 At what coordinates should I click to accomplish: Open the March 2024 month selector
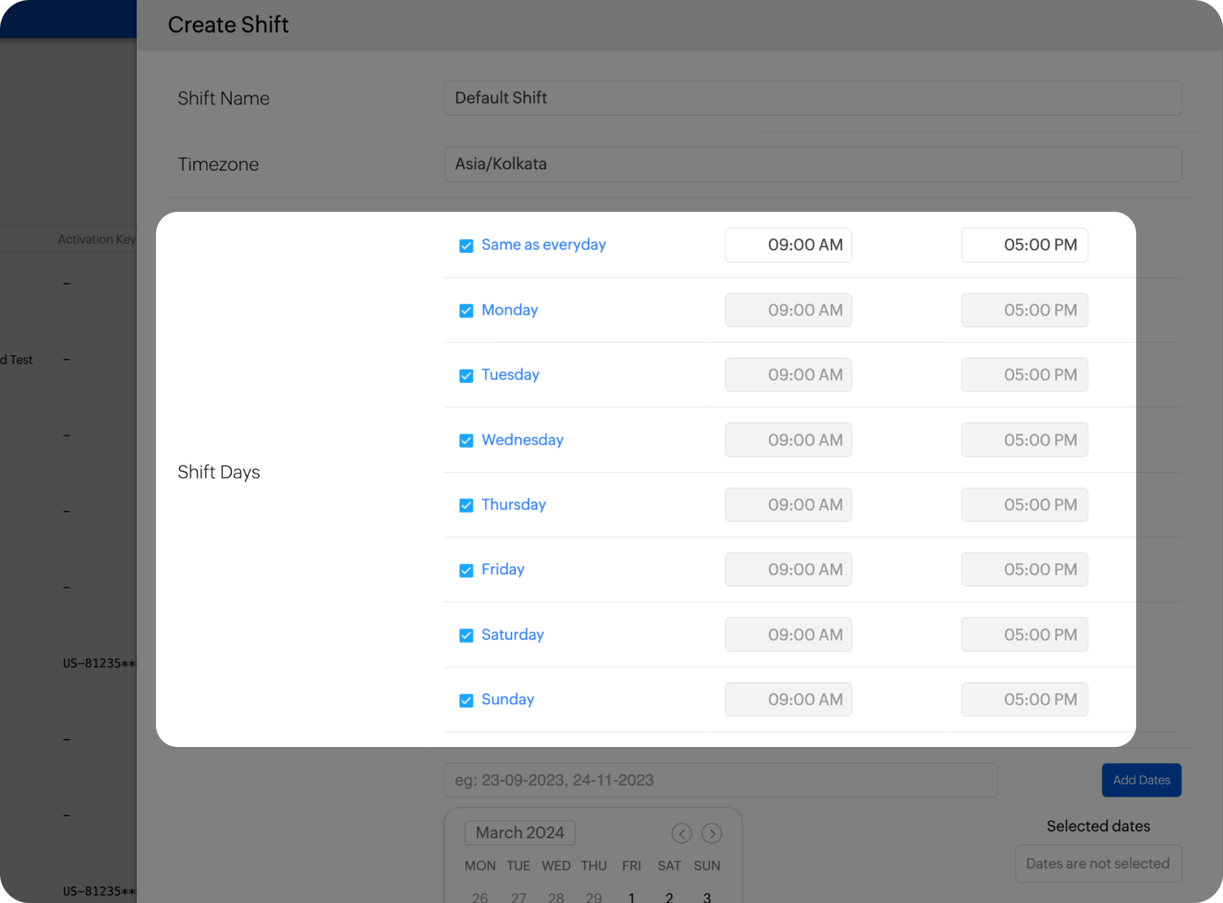[x=520, y=832]
